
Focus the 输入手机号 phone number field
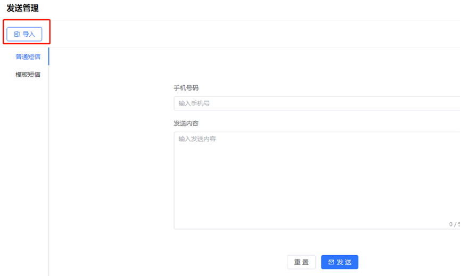318,103
